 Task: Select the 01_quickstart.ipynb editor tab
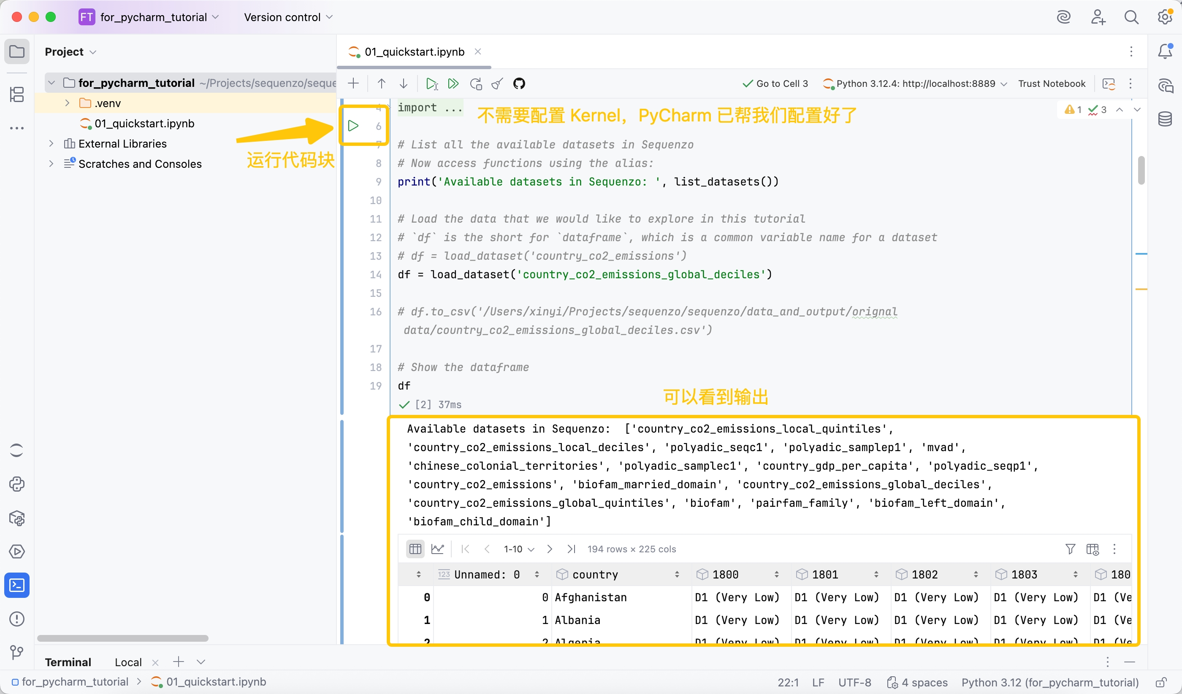click(414, 52)
